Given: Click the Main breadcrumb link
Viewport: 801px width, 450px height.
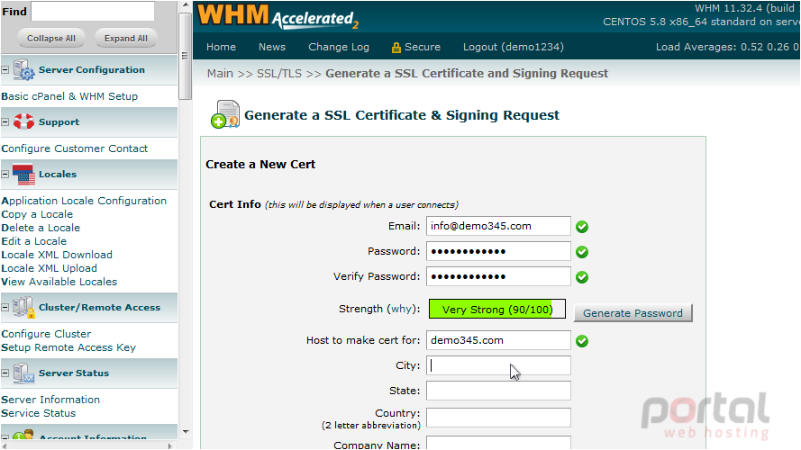Looking at the screenshot, I should pyautogui.click(x=220, y=74).
